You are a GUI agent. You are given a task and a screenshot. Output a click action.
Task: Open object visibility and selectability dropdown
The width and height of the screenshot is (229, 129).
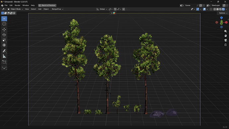coord(193,9)
